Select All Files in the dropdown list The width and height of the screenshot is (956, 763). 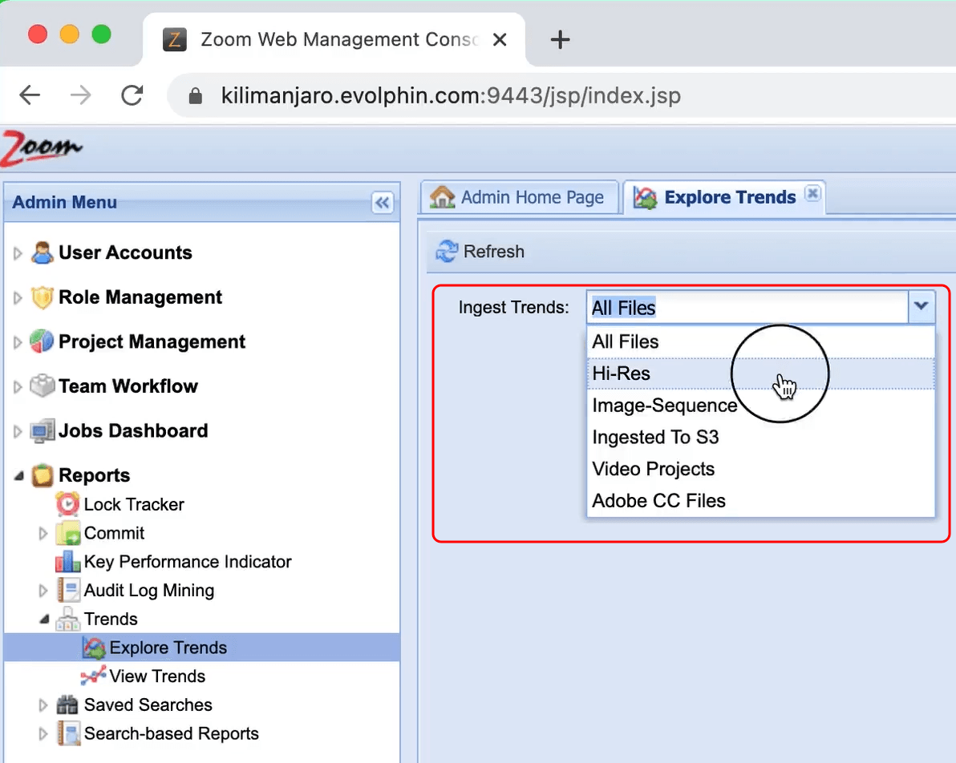pyautogui.click(x=760, y=341)
